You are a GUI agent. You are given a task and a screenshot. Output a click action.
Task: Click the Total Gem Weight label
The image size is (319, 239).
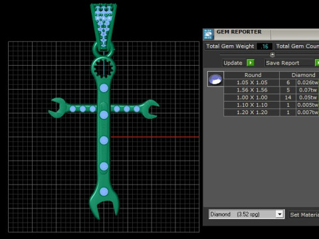click(230, 46)
